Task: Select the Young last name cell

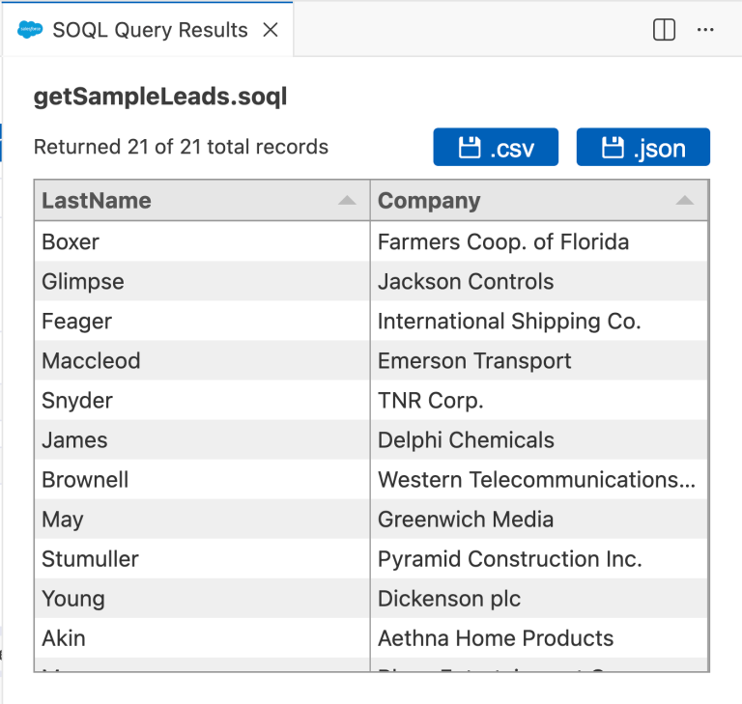Action: 202,598
